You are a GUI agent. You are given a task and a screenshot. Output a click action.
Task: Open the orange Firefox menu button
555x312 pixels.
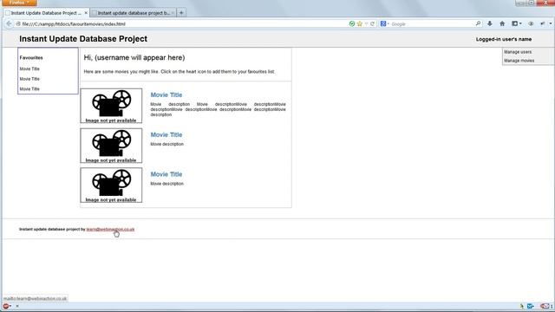pos(19,3)
